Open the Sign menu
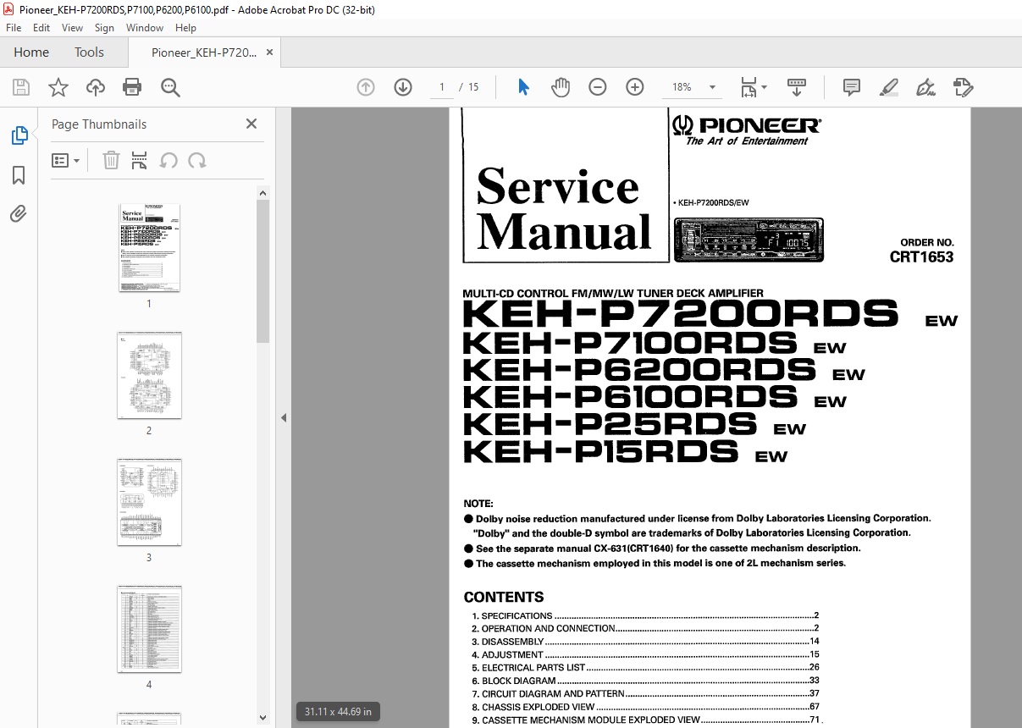The height and width of the screenshot is (728, 1022). coord(104,28)
